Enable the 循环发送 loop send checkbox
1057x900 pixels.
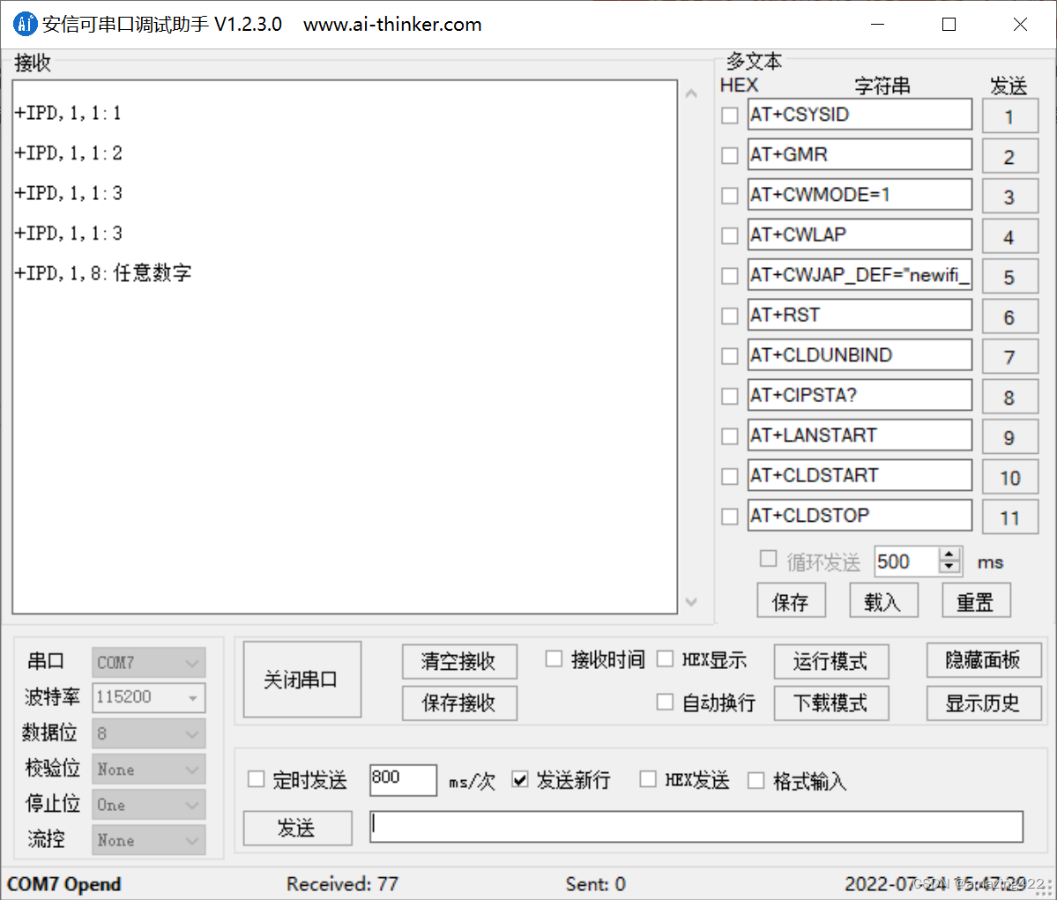(768, 559)
